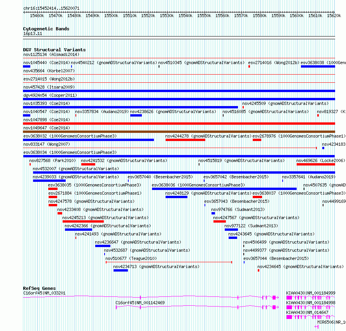This screenshot has width=346, height=331.
Task: Select the nsv1035393 (Coe2014) blue bar
Action: [130, 107]
